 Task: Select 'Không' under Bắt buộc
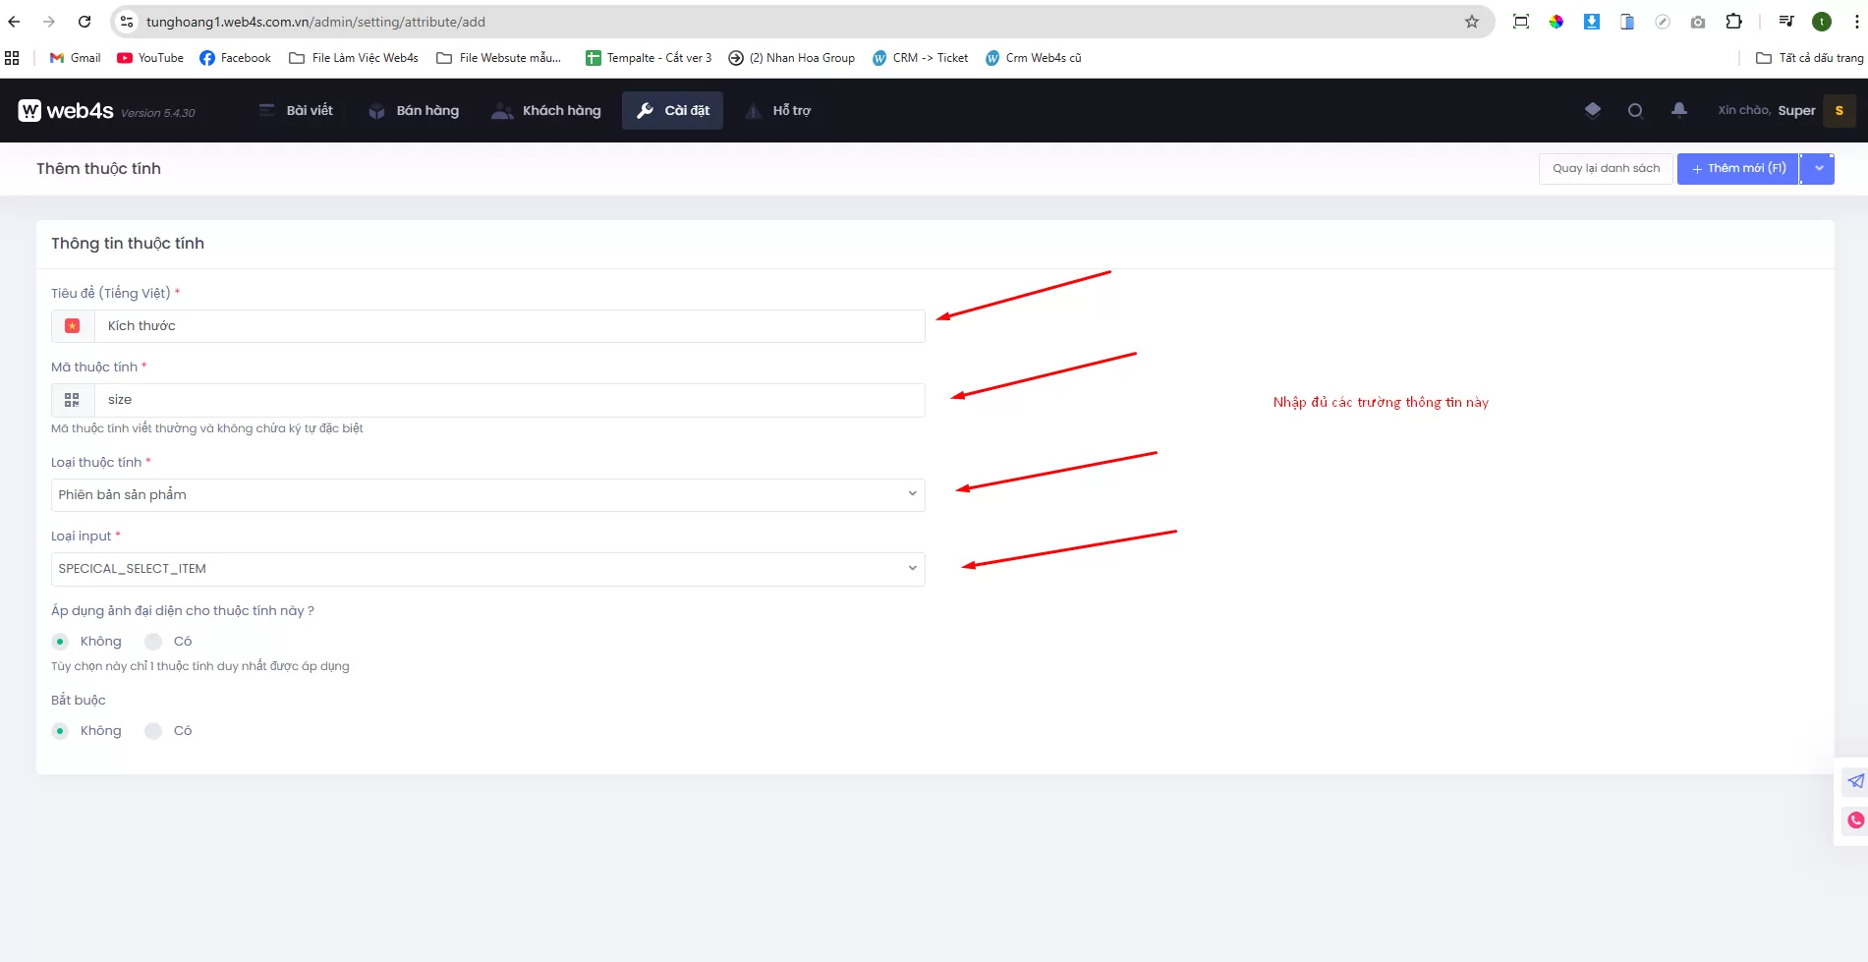[x=61, y=731]
